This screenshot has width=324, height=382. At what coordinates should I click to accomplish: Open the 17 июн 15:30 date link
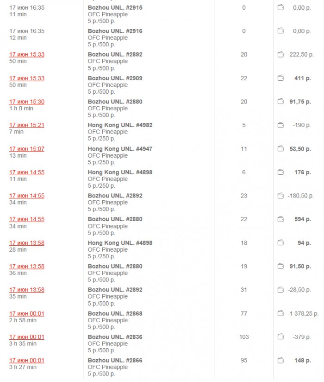pos(27,102)
